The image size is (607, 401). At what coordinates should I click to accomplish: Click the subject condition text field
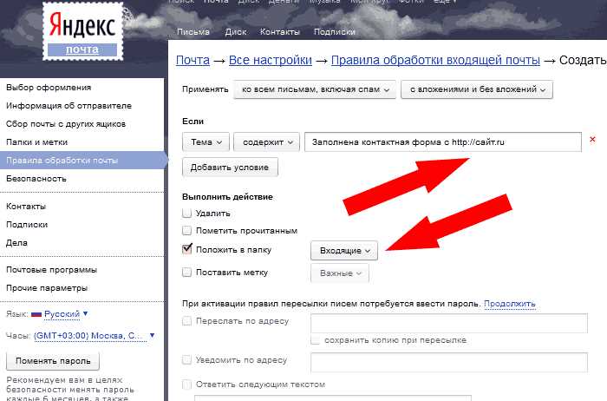click(x=442, y=141)
